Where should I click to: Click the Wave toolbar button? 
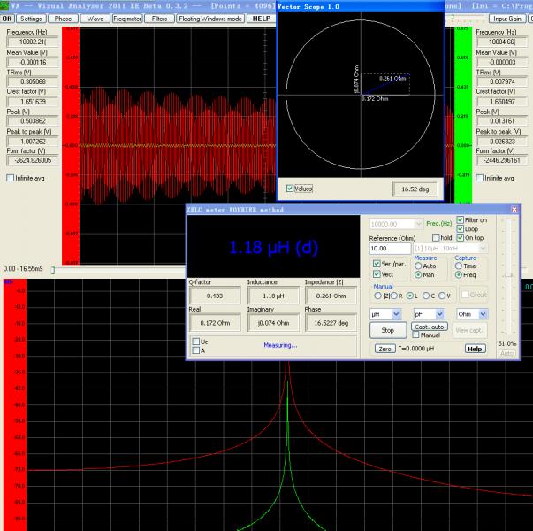tap(96, 18)
